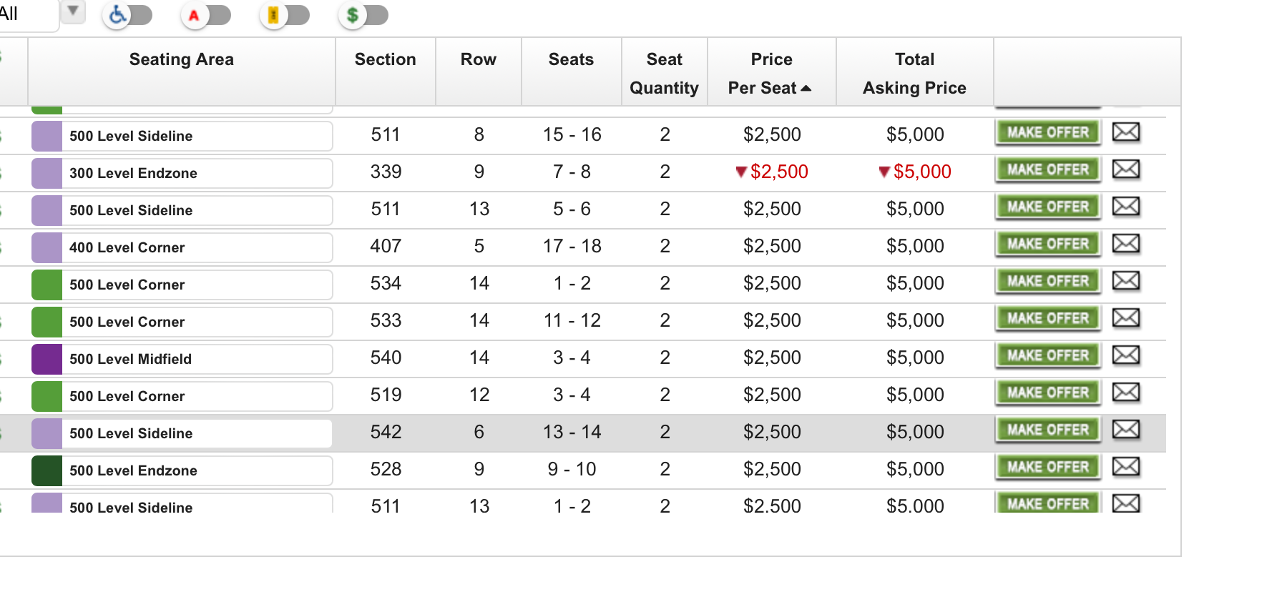Click the envelope icon for section 519
The height and width of the screenshot is (592, 1282).
1126,393
